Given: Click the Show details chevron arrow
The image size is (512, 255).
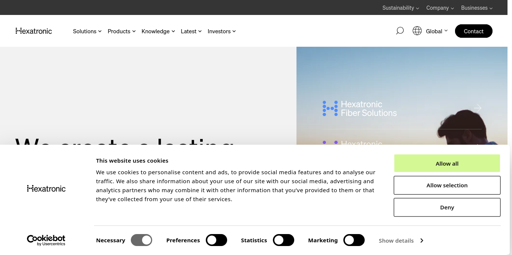Looking at the screenshot, I should (x=422, y=240).
